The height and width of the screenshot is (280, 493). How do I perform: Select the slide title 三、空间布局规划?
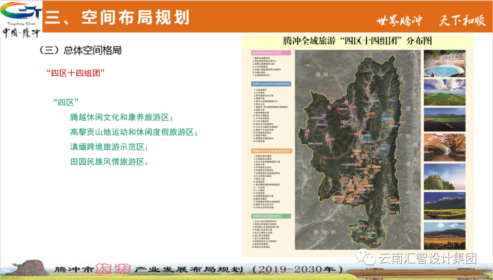coord(117,17)
